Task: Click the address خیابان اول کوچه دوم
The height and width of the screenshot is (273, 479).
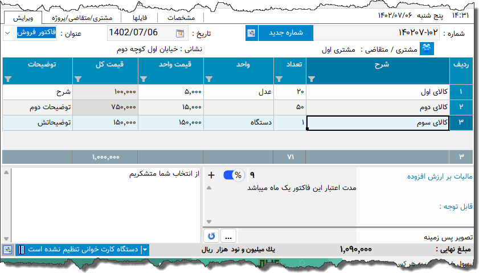Action: point(148,49)
